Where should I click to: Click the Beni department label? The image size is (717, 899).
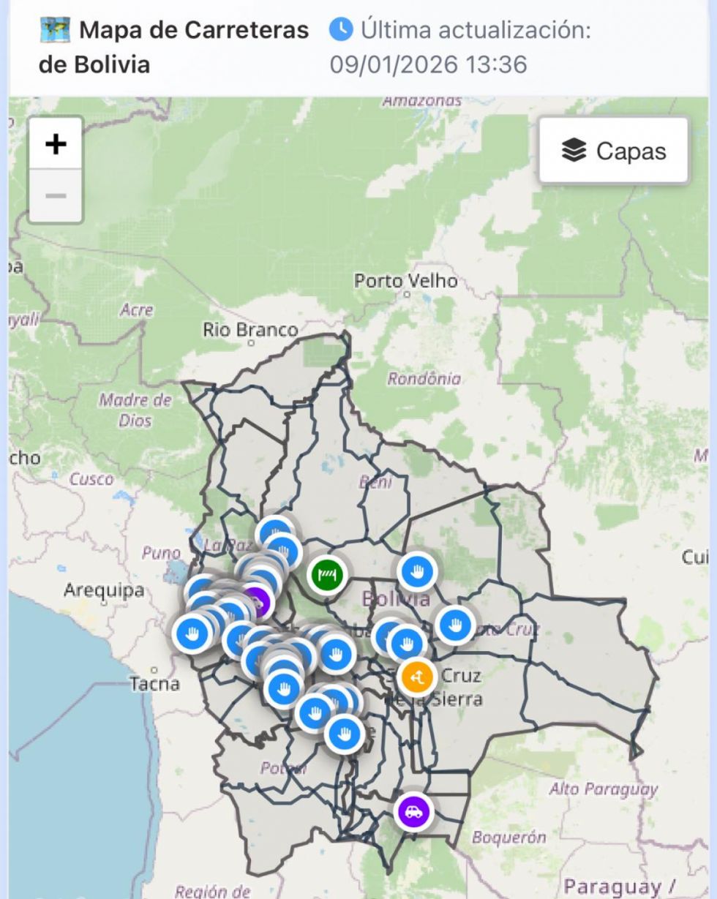375,481
